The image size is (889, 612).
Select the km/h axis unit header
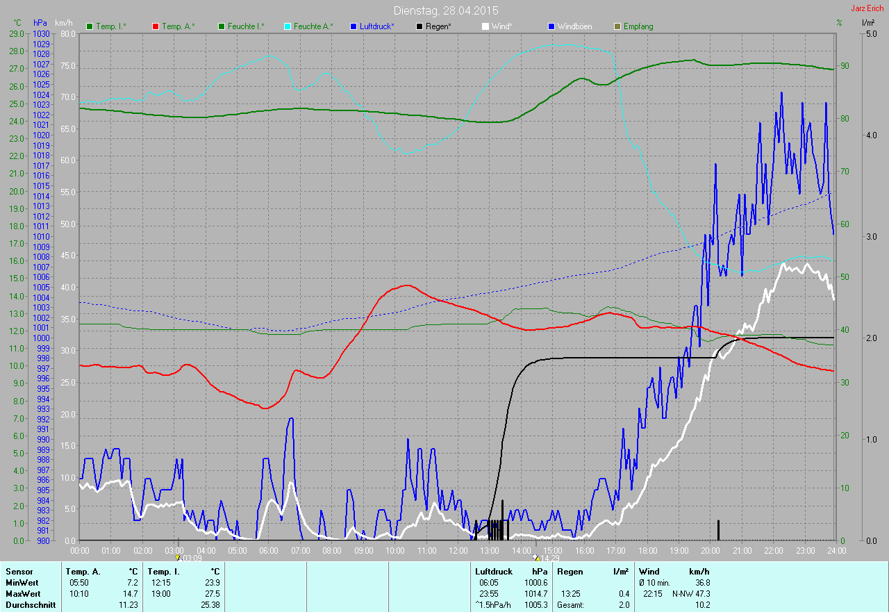[x=64, y=23]
